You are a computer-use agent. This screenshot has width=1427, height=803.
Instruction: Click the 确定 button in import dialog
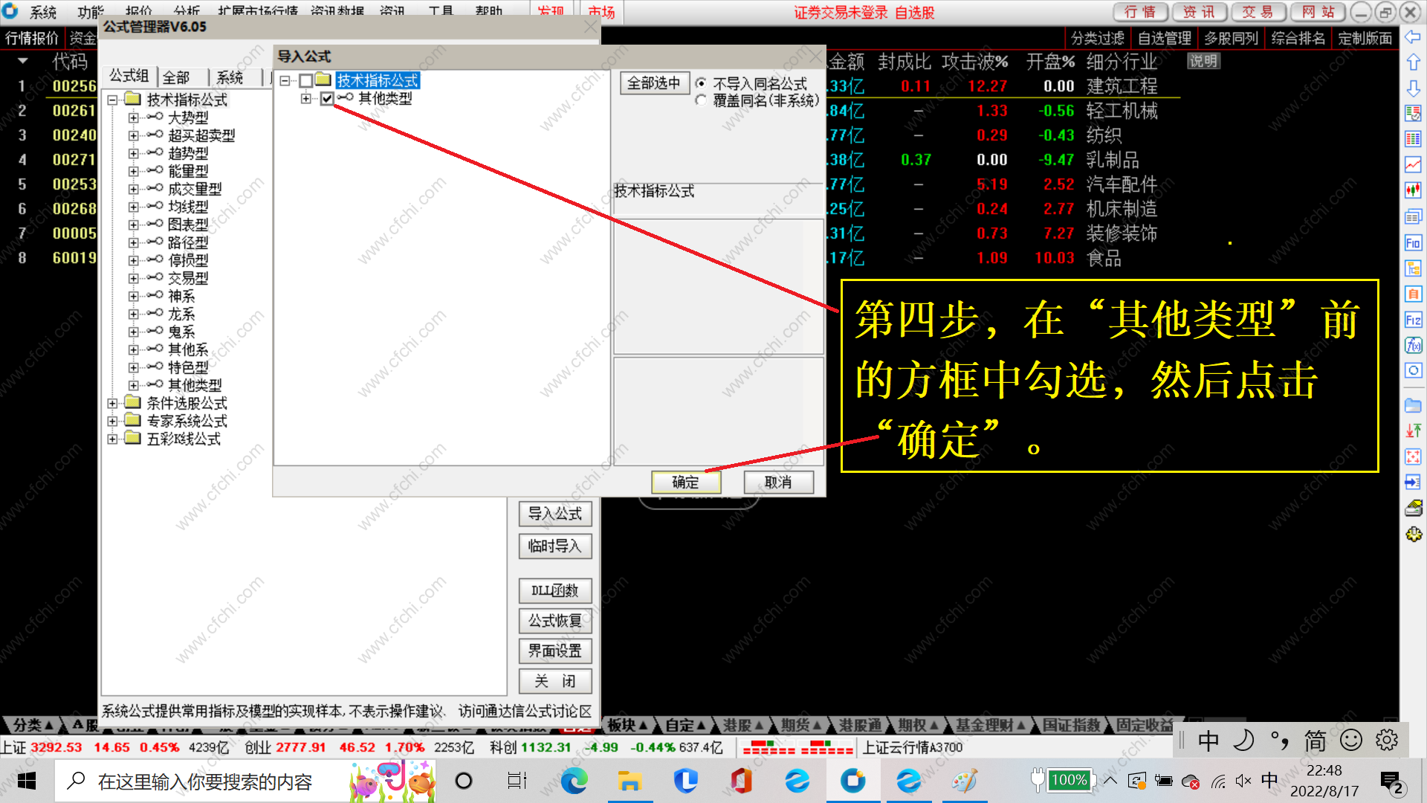pos(685,482)
